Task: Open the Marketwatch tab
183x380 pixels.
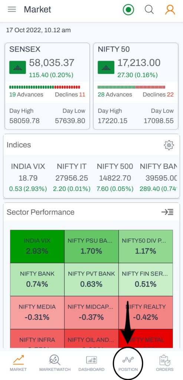Action: [x=55, y=363]
